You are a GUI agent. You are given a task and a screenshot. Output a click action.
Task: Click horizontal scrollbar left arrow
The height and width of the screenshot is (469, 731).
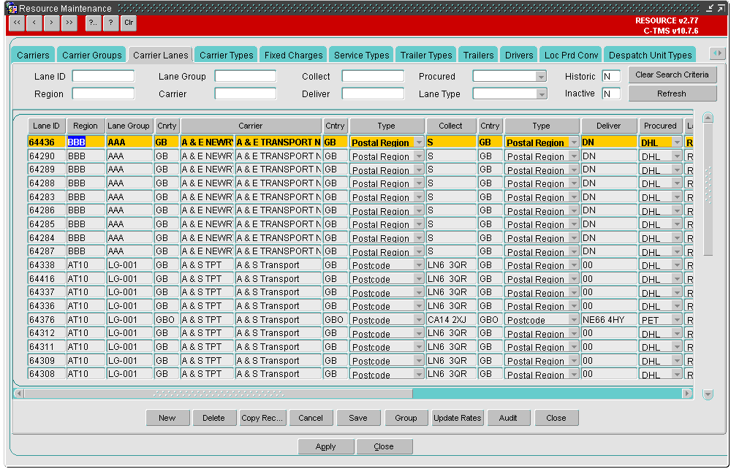[19, 394]
